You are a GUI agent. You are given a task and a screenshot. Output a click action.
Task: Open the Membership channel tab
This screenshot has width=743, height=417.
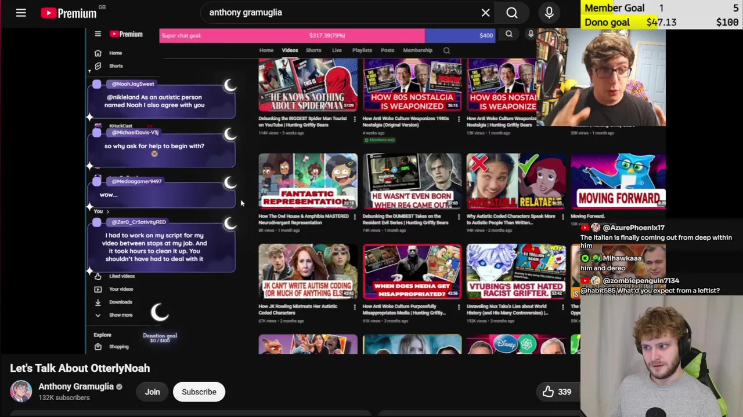coord(417,50)
